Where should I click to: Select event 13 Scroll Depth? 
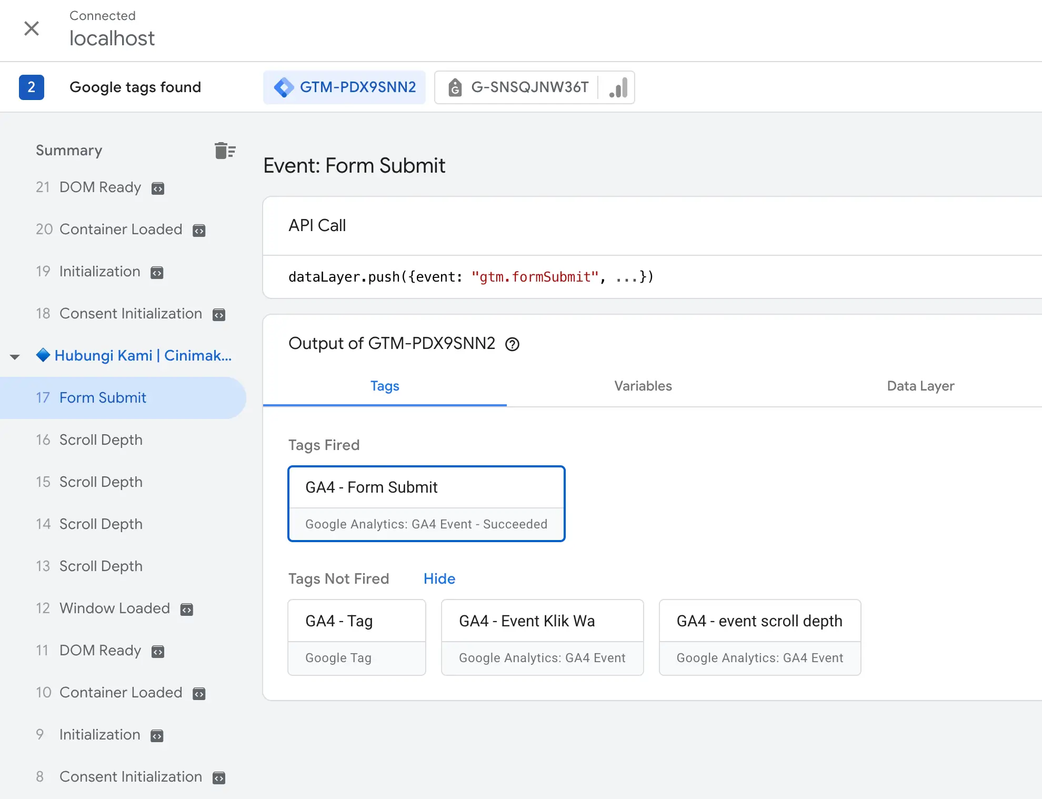[89, 566]
